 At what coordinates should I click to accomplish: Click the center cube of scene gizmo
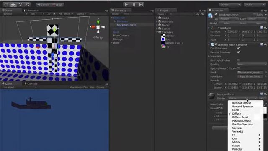(x=98, y=27)
